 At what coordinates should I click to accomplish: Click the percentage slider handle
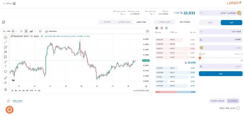point(200,58)
